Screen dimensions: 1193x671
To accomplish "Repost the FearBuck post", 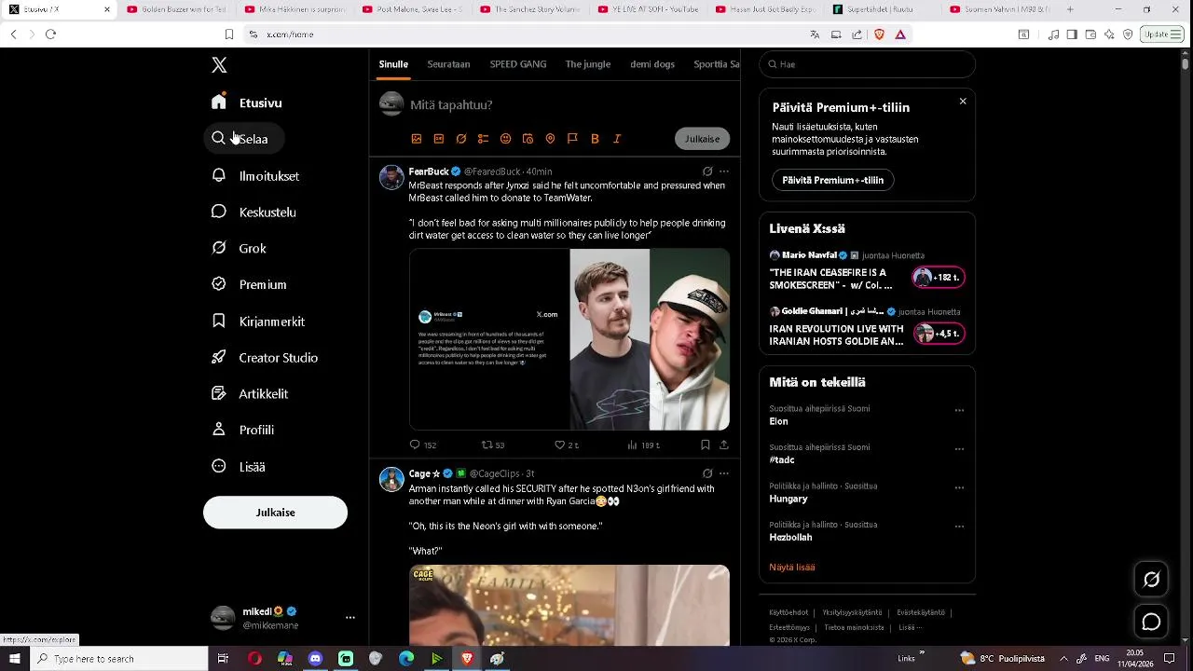I will coord(487,445).
